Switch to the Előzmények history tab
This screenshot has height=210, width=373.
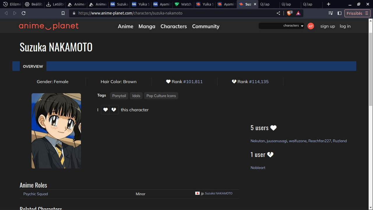[12, 4]
